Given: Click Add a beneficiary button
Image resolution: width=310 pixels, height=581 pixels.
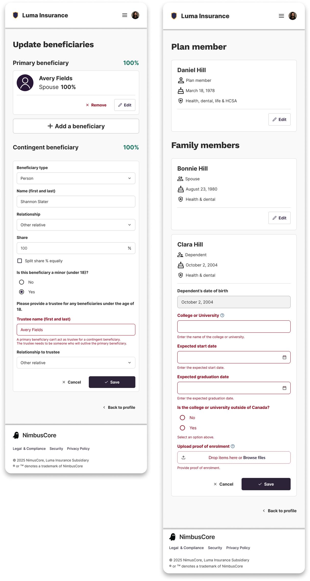Looking at the screenshot, I should [76, 126].
